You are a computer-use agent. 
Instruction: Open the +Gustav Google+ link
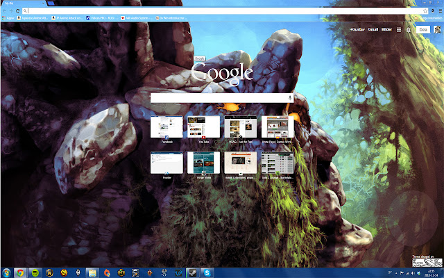point(357,29)
